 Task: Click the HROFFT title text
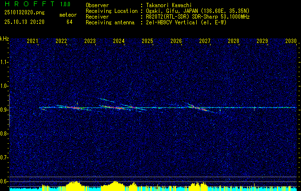pyautogui.click(x=30, y=4)
